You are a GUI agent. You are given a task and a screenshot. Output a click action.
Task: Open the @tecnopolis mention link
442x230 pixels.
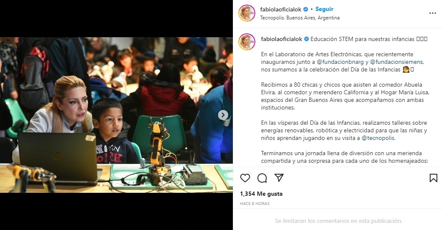point(378,138)
